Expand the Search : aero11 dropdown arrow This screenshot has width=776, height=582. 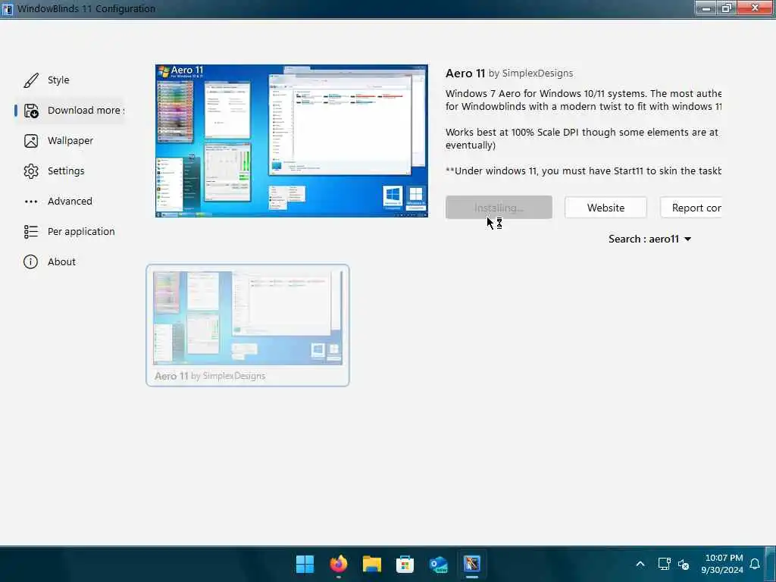(687, 239)
